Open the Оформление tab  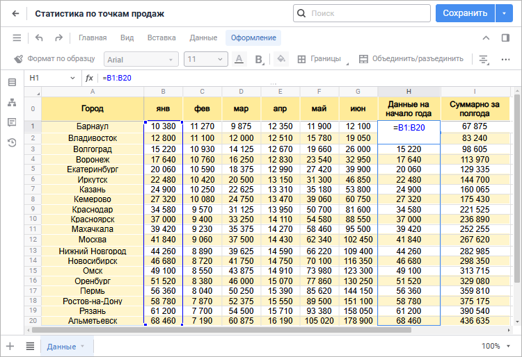253,38
